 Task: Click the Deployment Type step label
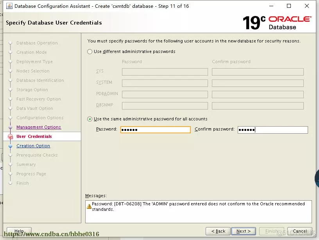tap(34, 62)
